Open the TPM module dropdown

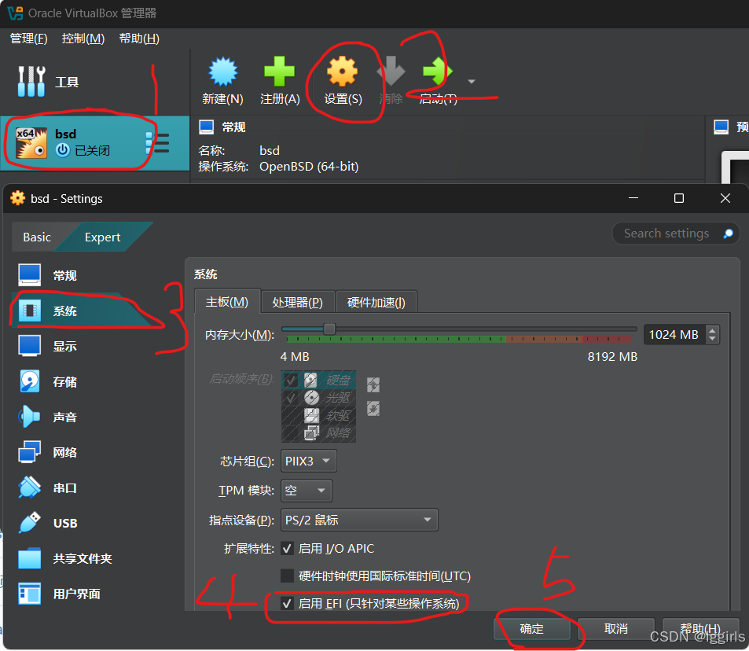point(307,491)
